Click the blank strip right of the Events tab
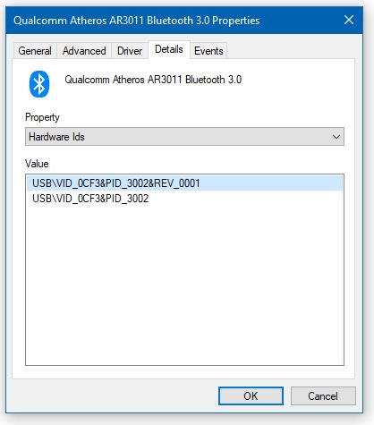Screen dimensions: 374x425 [x=291, y=51]
